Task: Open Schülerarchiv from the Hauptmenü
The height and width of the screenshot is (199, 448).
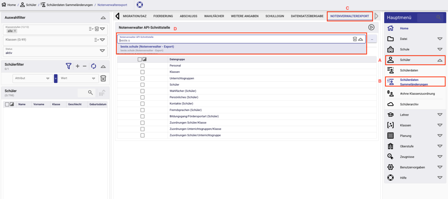Action: [409, 104]
